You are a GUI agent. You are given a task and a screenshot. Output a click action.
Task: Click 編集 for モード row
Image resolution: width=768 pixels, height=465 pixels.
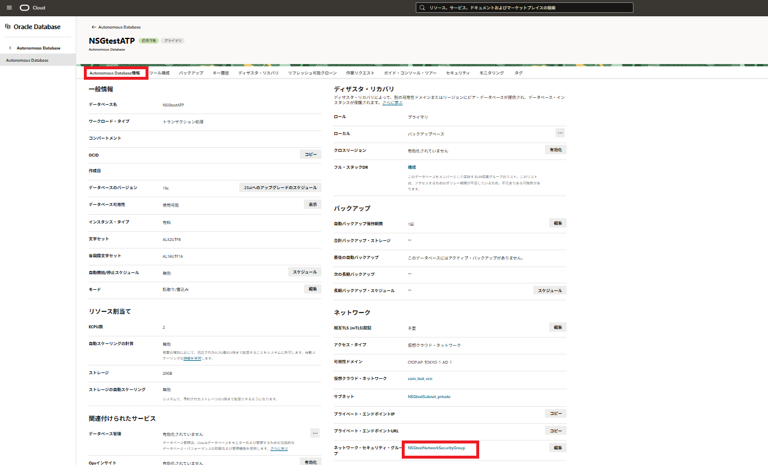[x=313, y=289]
